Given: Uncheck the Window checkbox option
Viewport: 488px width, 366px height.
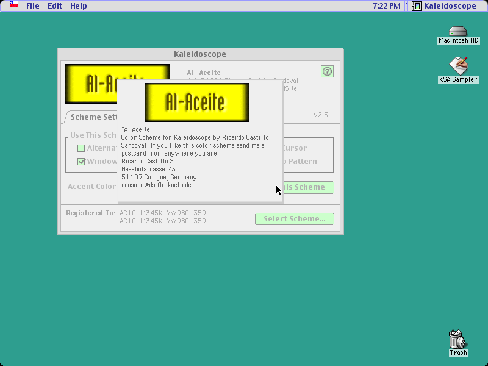Looking at the screenshot, I should tap(81, 162).
